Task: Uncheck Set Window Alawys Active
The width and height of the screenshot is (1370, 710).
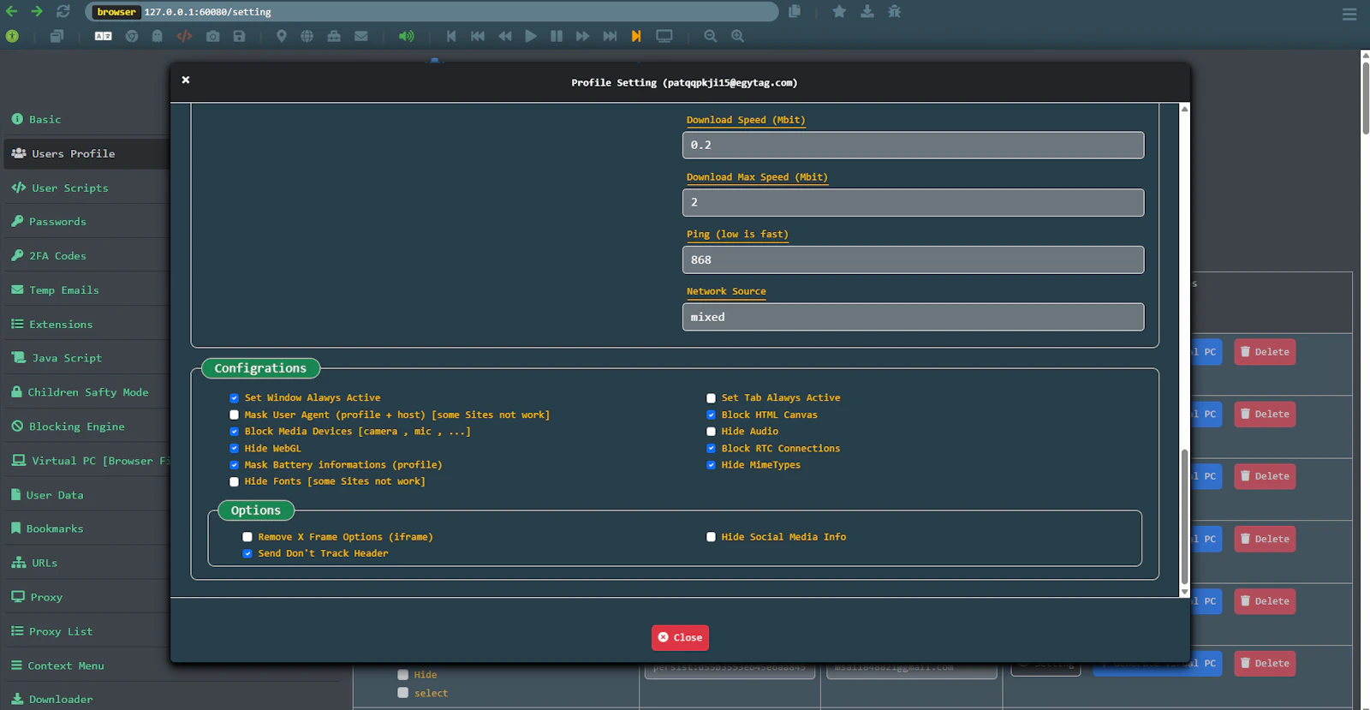Action: [235, 398]
